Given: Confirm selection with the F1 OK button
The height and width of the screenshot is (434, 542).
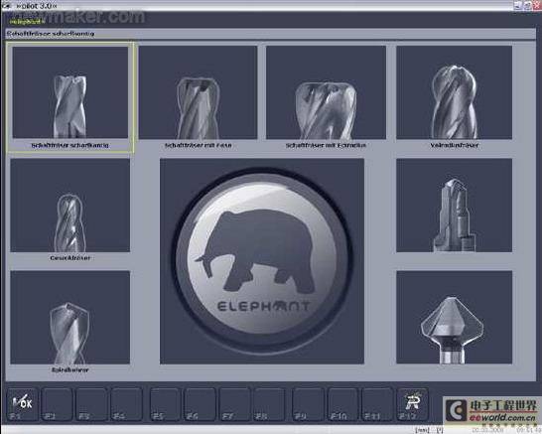Looking at the screenshot, I should tap(22, 404).
